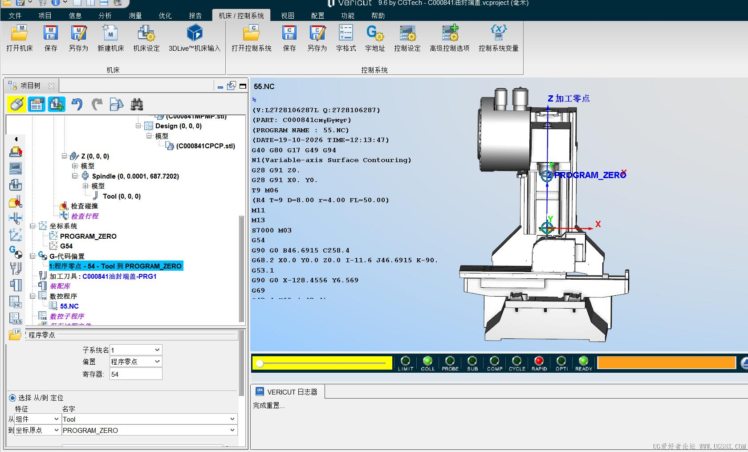Image resolution: width=748 pixels, height=452 pixels.
Task: Open 高级控制选项 advanced control options
Action: 450,33
